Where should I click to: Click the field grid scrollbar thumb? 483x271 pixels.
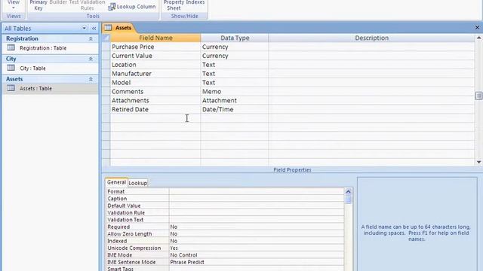pyautogui.click(x=478, y=96)
